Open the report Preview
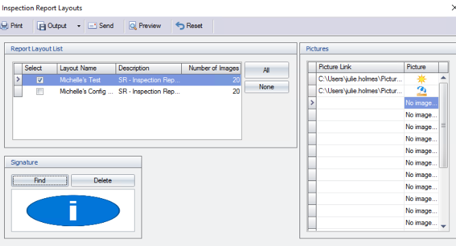 (x=145, y=26)
